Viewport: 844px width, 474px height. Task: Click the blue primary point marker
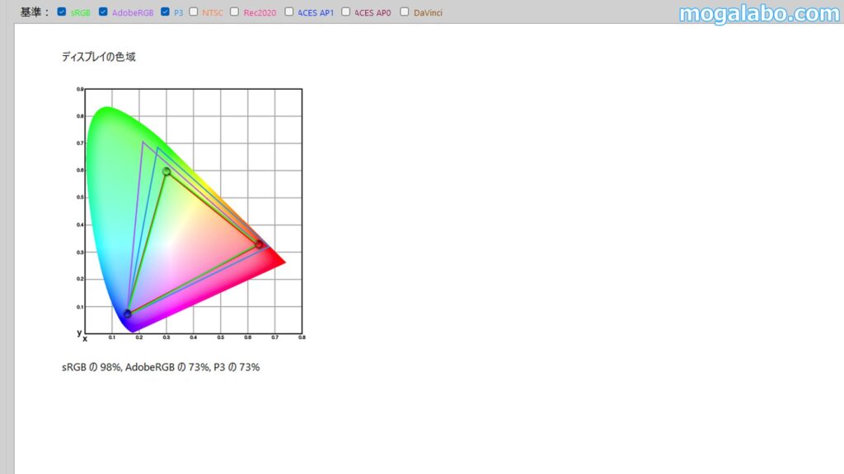(x=128, y=314)
